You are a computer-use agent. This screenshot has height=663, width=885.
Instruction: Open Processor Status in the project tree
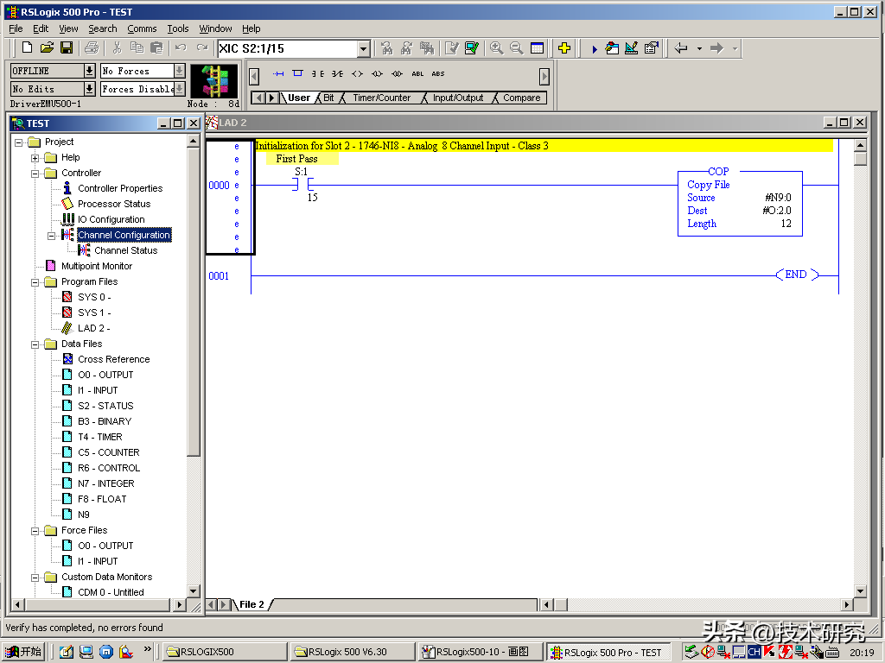click(x=113, y=204)
